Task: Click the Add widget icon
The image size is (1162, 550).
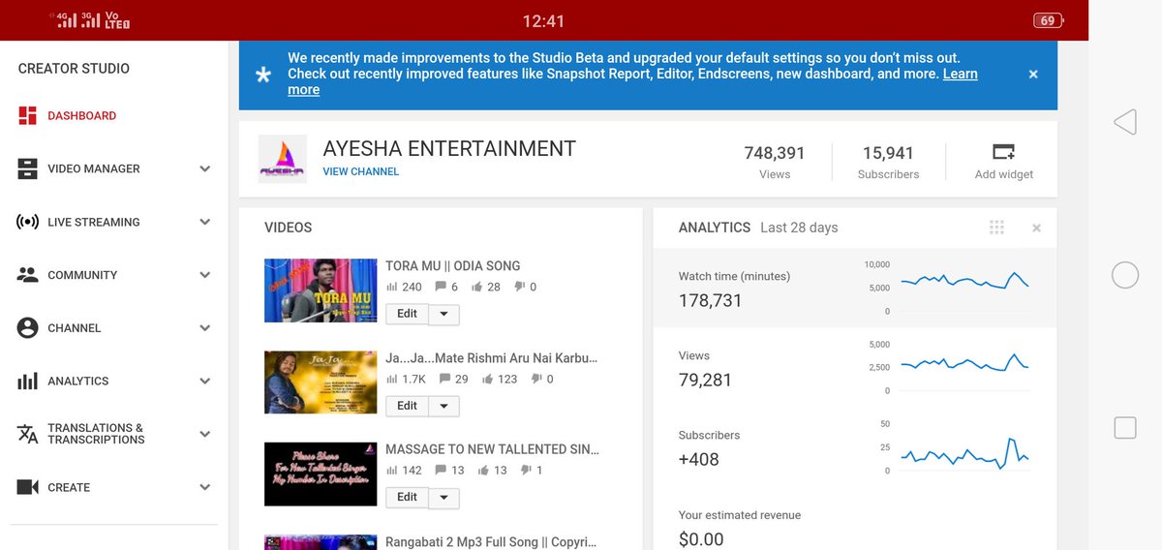Action: [1003, 152]
